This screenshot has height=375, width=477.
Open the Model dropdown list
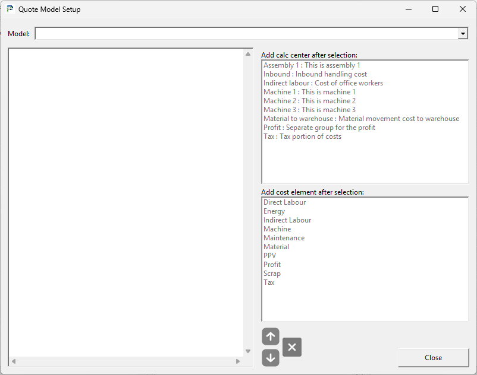pyautogui.click(x=463, y=33)
